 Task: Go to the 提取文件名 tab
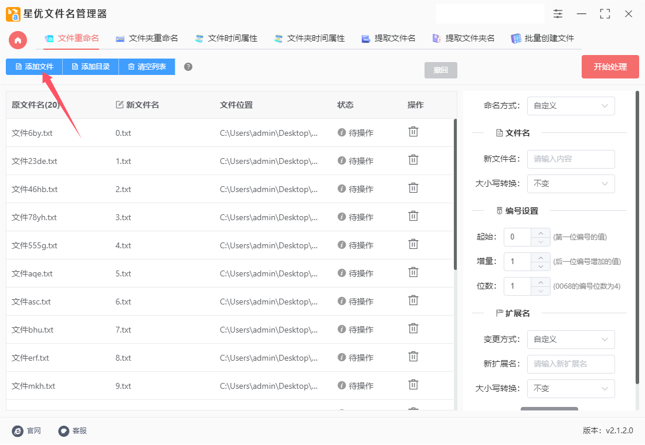pos(388,39)
